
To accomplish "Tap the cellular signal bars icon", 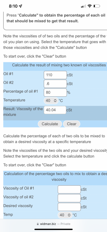I will (x=83, y=6).
